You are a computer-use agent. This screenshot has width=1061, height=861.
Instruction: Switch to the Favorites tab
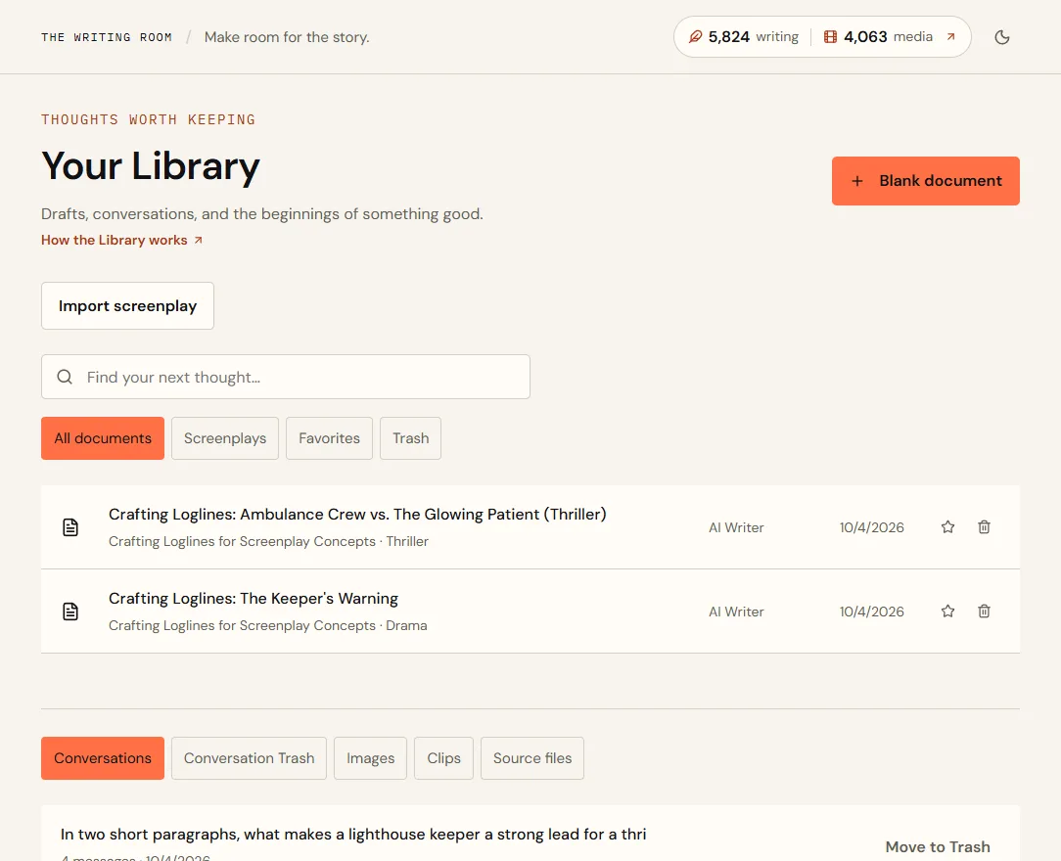click(330, 438)
